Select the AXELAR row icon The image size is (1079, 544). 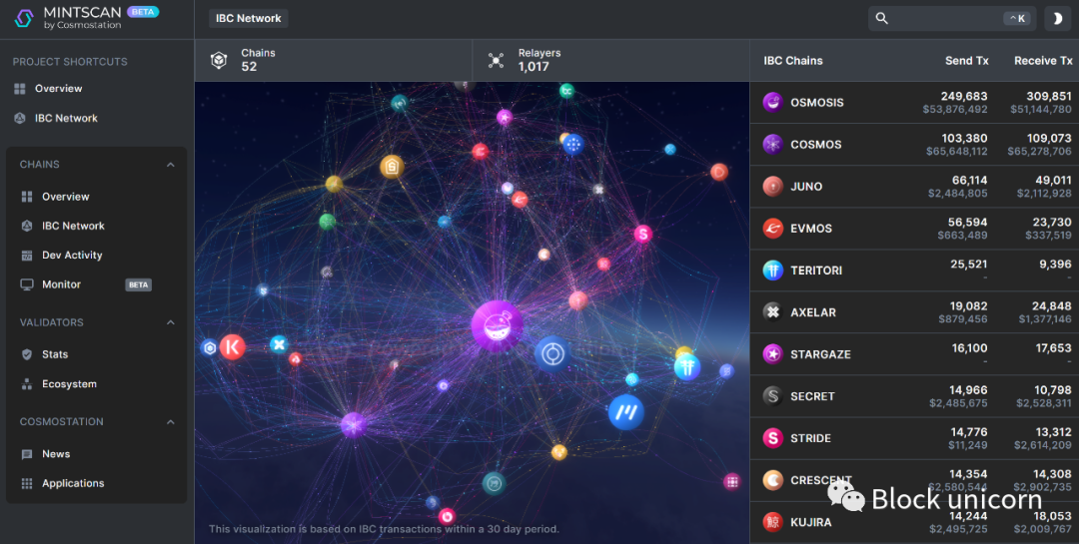point(772,312)
